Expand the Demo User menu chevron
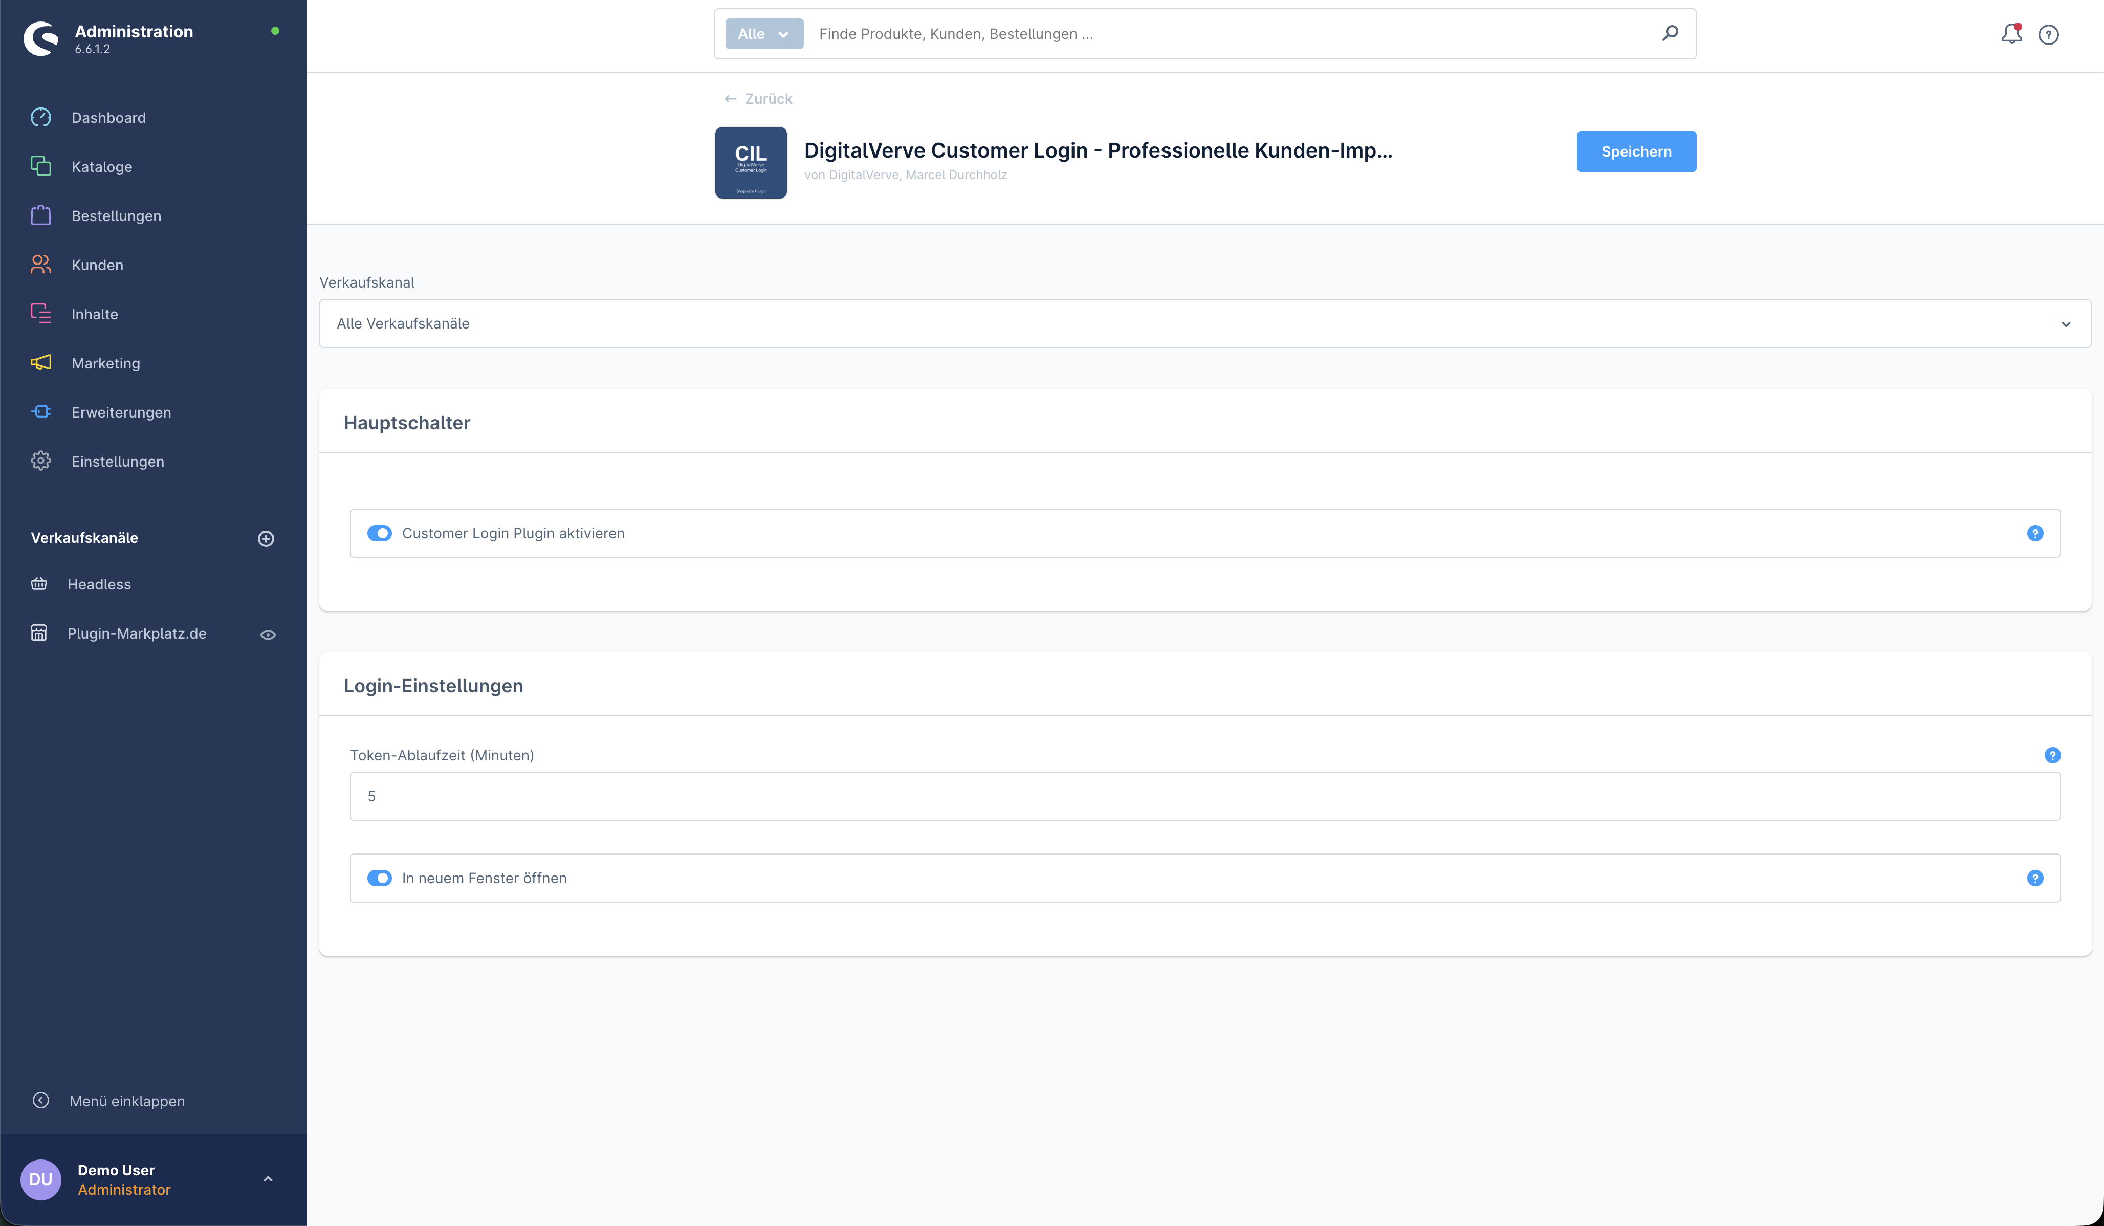 coord(268,1179)
